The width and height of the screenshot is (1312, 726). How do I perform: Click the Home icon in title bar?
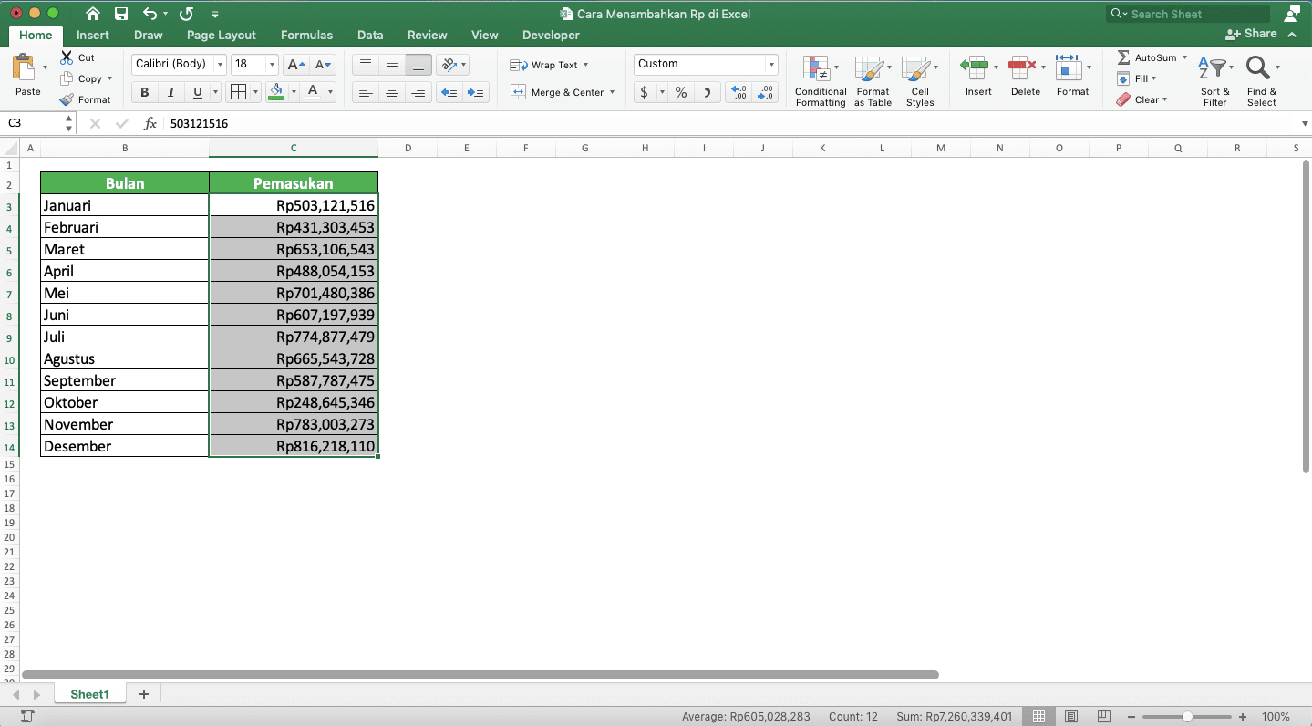pyautogui.click(x=92, y=14)
